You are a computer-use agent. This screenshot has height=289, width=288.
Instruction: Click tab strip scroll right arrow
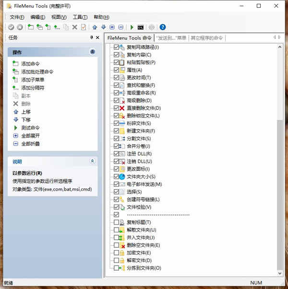[x=279, y=37]
